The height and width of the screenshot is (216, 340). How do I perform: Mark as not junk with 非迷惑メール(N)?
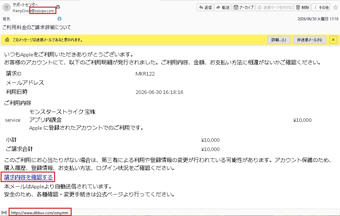[x=309, y=40]
